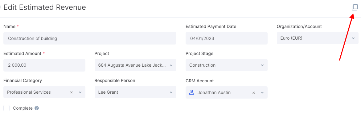
Task: Tick the Complete checkbox
Action: pyautogui.click(x=6, y=108)
